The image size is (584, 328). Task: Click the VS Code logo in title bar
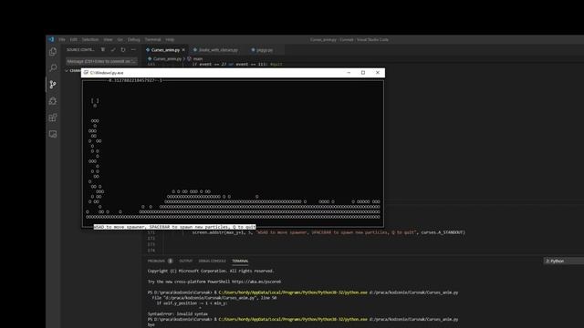(51, 39)
